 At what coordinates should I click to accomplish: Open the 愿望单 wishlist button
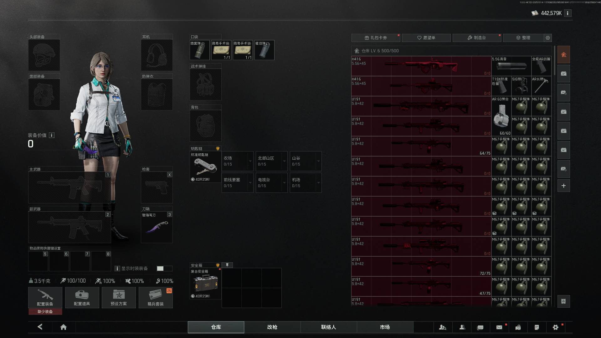coord(426,38)
